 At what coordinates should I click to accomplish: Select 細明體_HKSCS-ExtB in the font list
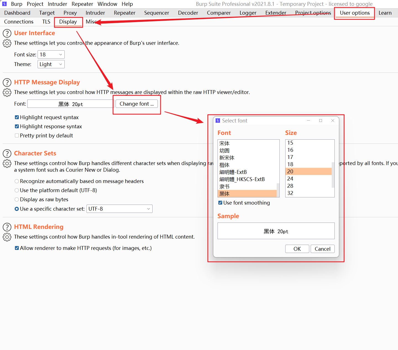247,179
